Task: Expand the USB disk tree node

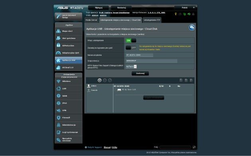Action: click(x=115, y=90)
